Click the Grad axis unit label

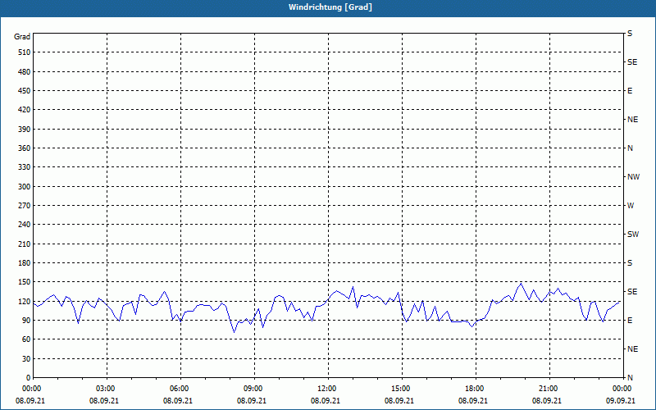(22, 37)
